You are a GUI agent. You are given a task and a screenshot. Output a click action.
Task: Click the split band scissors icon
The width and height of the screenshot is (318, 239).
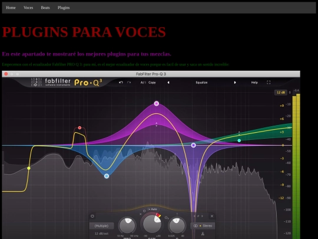coord(203,234)
